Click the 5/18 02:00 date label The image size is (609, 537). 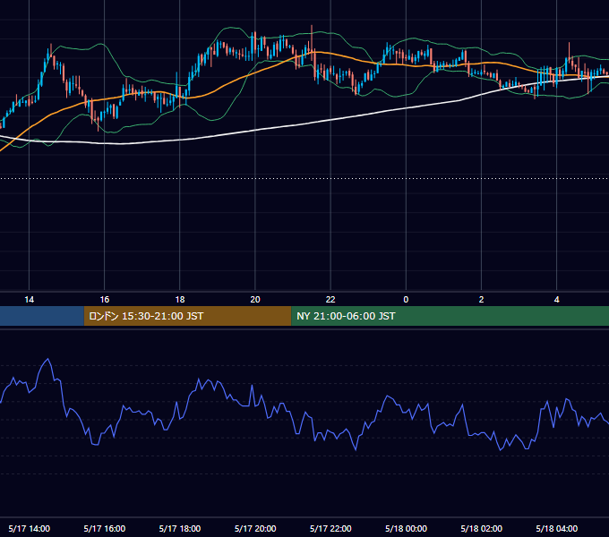481,528
